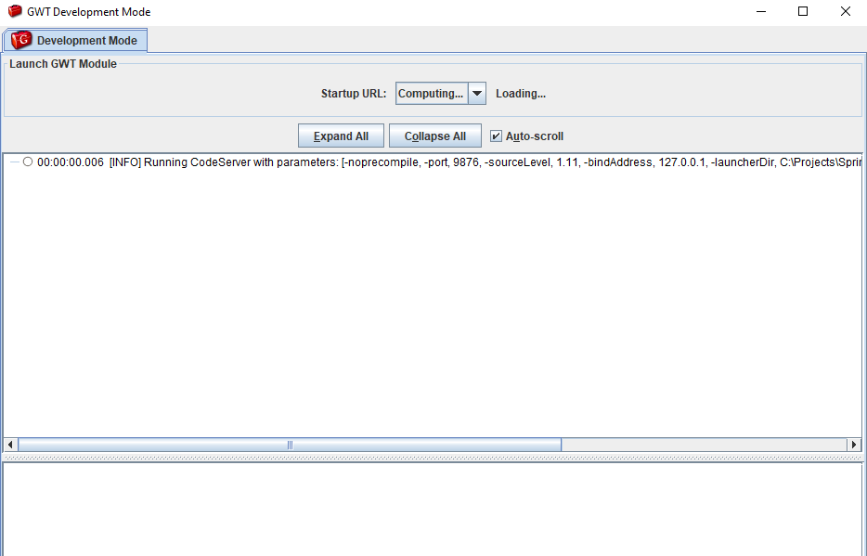Viewport: 867px width, 556px height.
Task: Open the Startup URL dropdown arrow
Action: (477, 93)
